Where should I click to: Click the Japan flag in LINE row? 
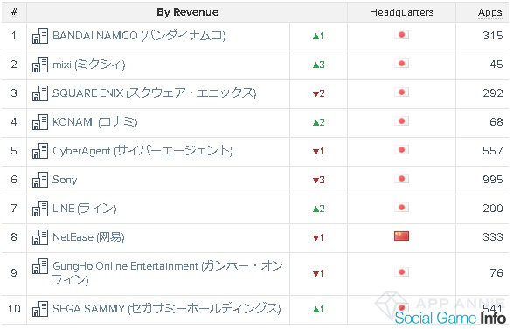click(x=401, y=208)
